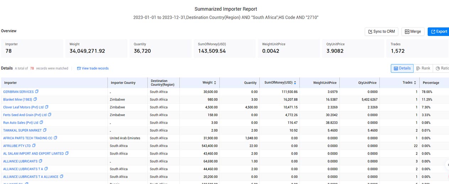
Task: Open AL SALAM IMPORT AND EXPORT LIMITED link
Action: 33,153
